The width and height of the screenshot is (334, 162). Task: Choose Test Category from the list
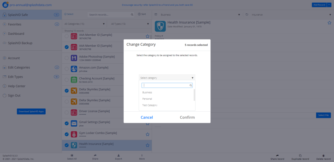150,105
